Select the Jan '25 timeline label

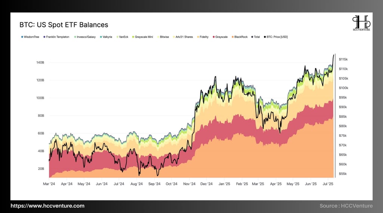pos(224,184)
